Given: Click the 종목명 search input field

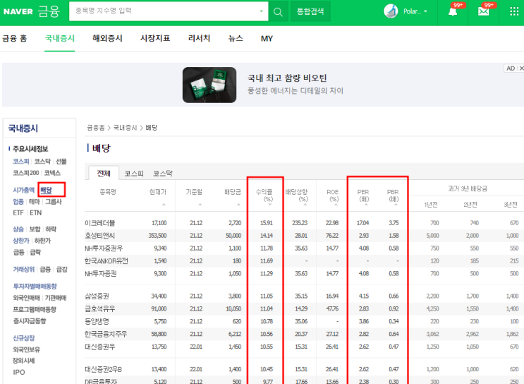Looking at the screenshot, I should tap(169, 11).
